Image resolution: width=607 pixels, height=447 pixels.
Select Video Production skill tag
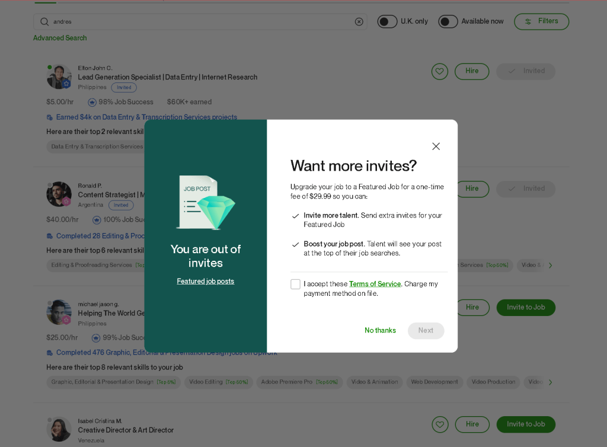(494, 382)
